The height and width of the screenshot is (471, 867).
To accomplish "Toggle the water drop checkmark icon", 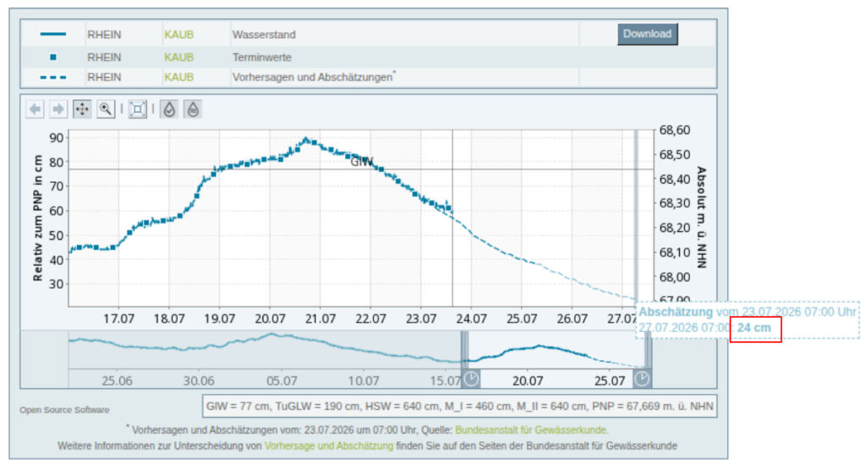I will coord(169,109).
